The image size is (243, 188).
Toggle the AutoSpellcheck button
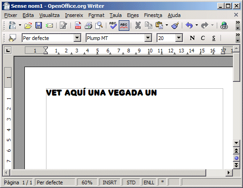click(124, 26)
